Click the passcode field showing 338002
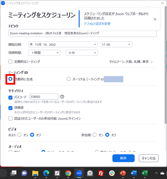This screenshot has width=167, height=179. tap(44, 97)
